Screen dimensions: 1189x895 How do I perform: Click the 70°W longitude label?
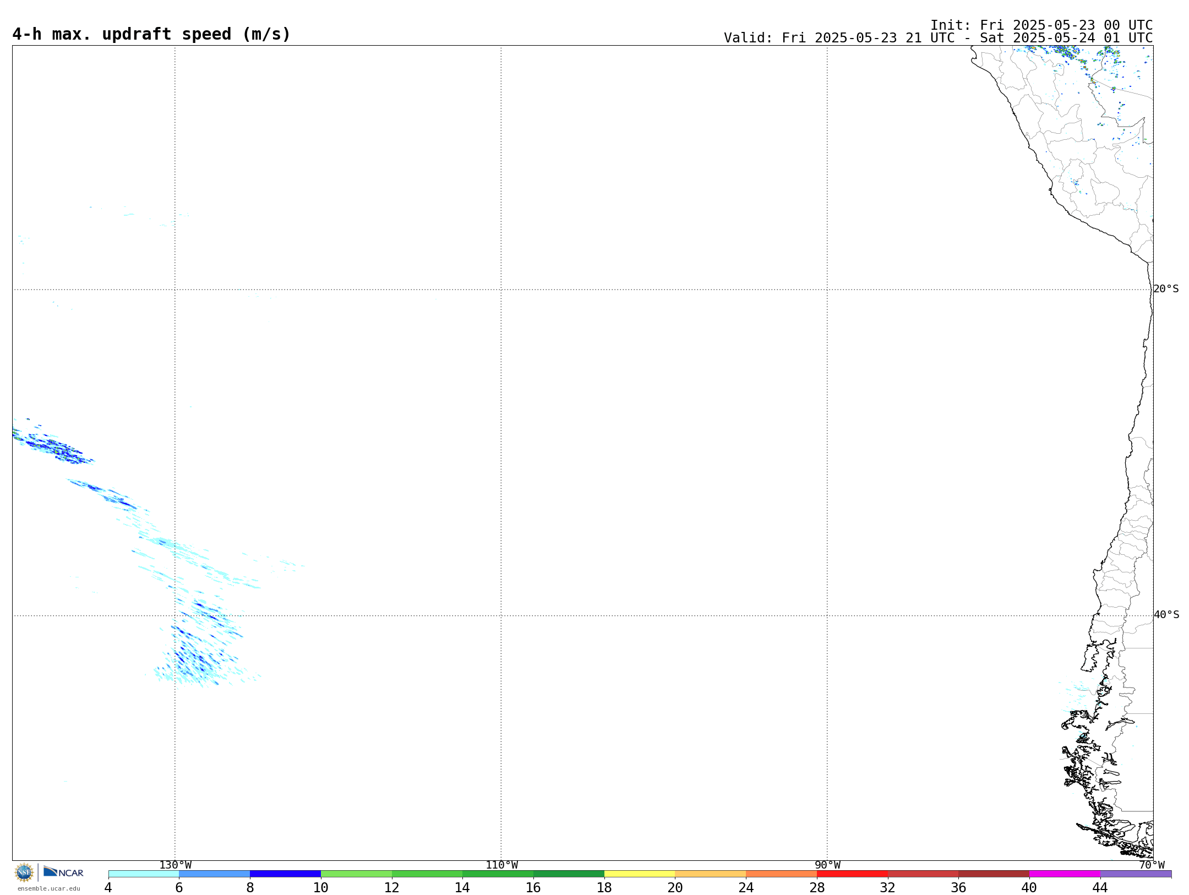[x=1152, y=865]
